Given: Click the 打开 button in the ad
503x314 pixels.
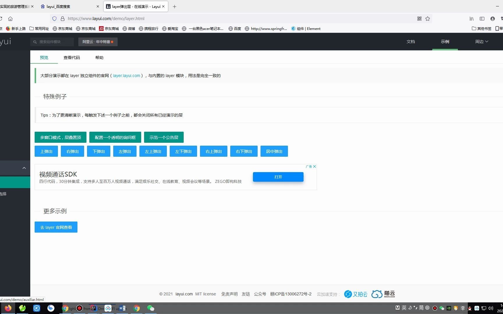Looking at the screenshot, I should 278,177.
